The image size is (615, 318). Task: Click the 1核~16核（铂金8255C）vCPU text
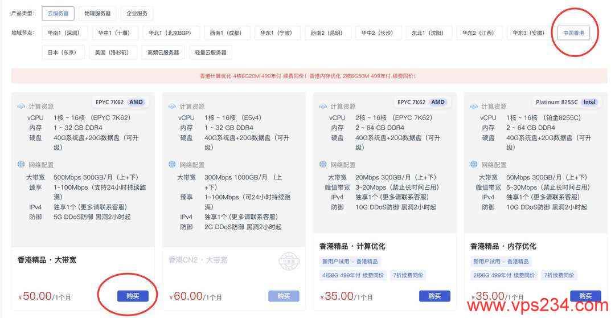point(544,118)
